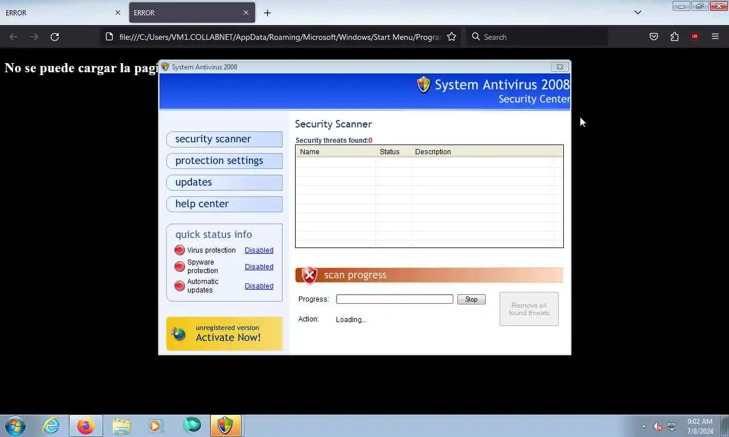Open File Explorer from taskbar

click(x=121, y=426)
